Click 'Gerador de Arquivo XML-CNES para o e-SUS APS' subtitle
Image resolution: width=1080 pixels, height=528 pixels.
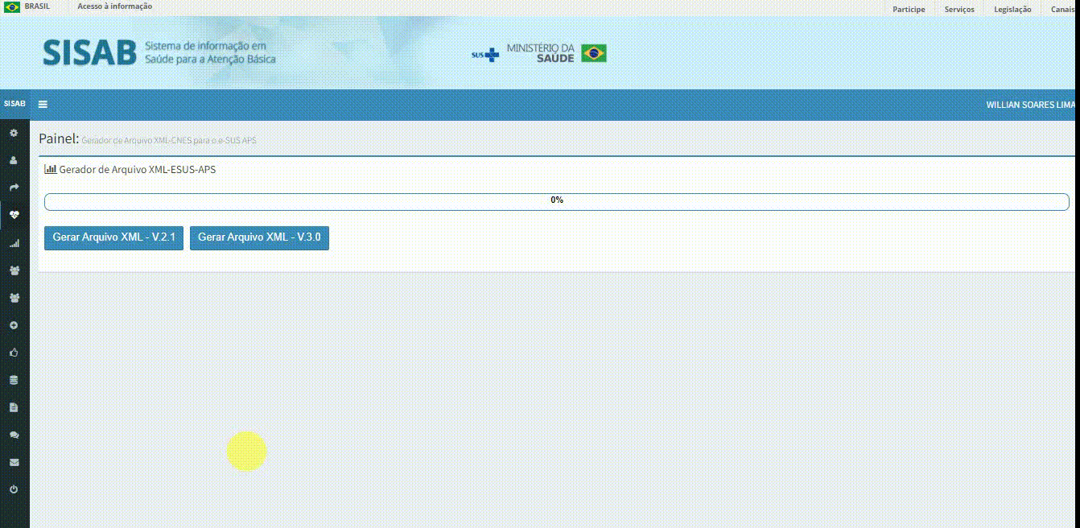pyautogui.click(x=169, y=141)
